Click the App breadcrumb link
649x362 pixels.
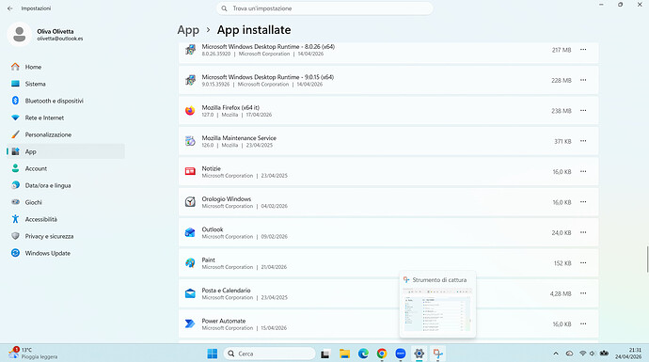coord(188,30)
